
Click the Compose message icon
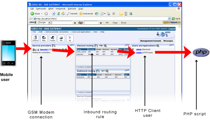click(x=35, y=38)
